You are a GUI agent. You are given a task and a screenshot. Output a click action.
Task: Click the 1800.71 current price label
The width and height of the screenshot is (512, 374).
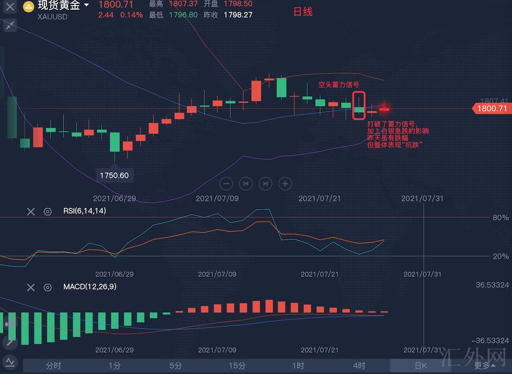pyautogui.click(x=492, y=108)
